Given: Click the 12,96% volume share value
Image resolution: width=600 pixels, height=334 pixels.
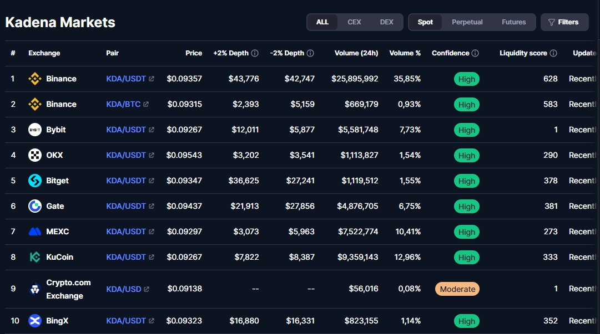Looking at the screenshot, I should (407, 257).
